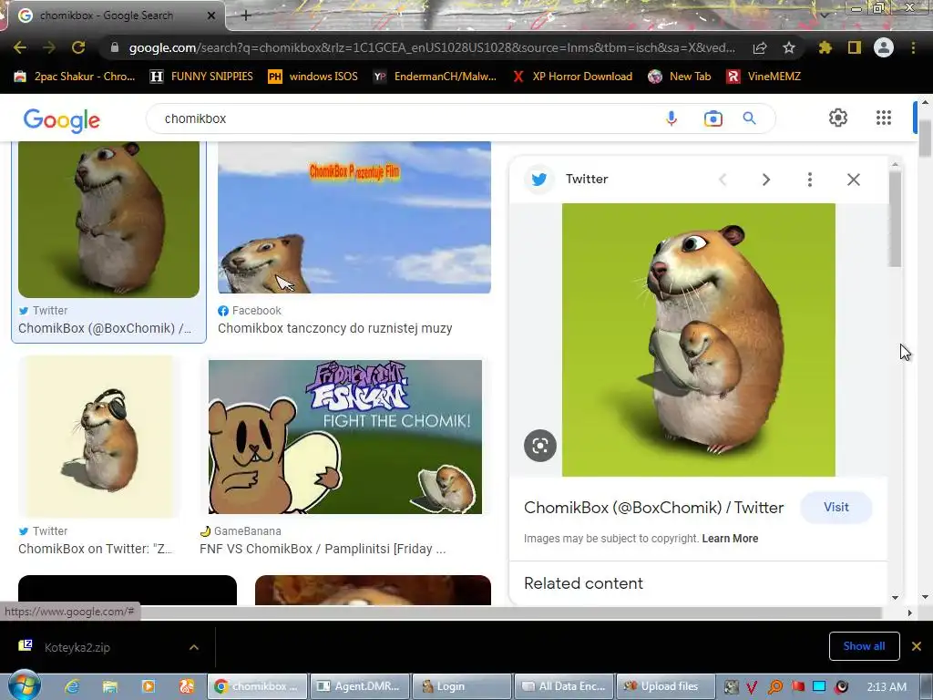The width and height of the screenshot is (933, 700).
Task: Visit the ChomikBox Twitter page
Action: tap(836, 507)
